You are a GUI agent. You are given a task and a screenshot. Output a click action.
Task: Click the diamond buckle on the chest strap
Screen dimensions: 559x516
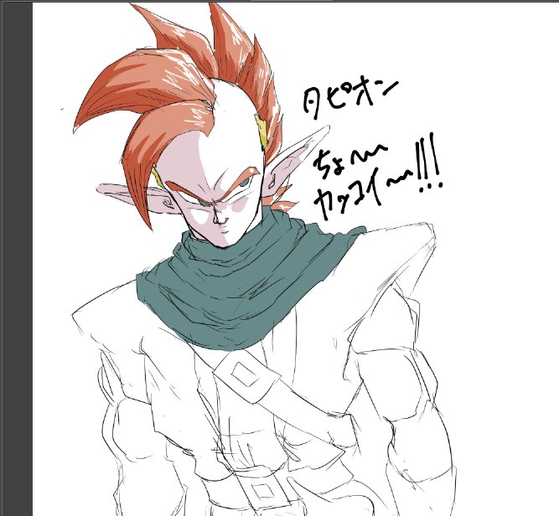click(x=246, y=374)
